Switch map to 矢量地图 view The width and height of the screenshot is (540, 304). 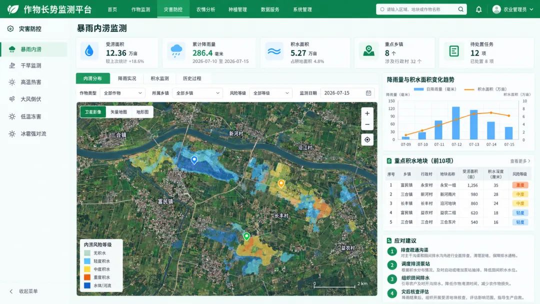(118, 112)
